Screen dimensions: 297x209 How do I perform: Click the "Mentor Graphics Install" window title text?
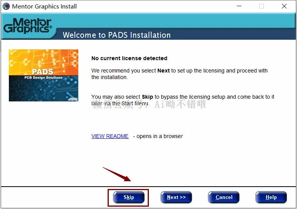point(44,7)
